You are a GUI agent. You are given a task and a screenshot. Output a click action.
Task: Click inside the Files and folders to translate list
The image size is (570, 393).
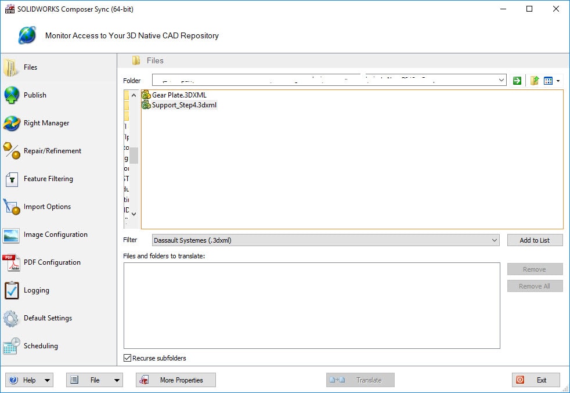point(312,306)
